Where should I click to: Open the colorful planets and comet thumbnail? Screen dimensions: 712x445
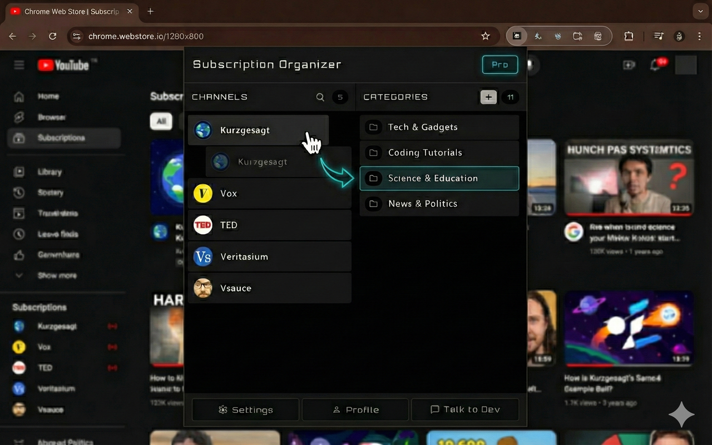click(x=629, y=328)
